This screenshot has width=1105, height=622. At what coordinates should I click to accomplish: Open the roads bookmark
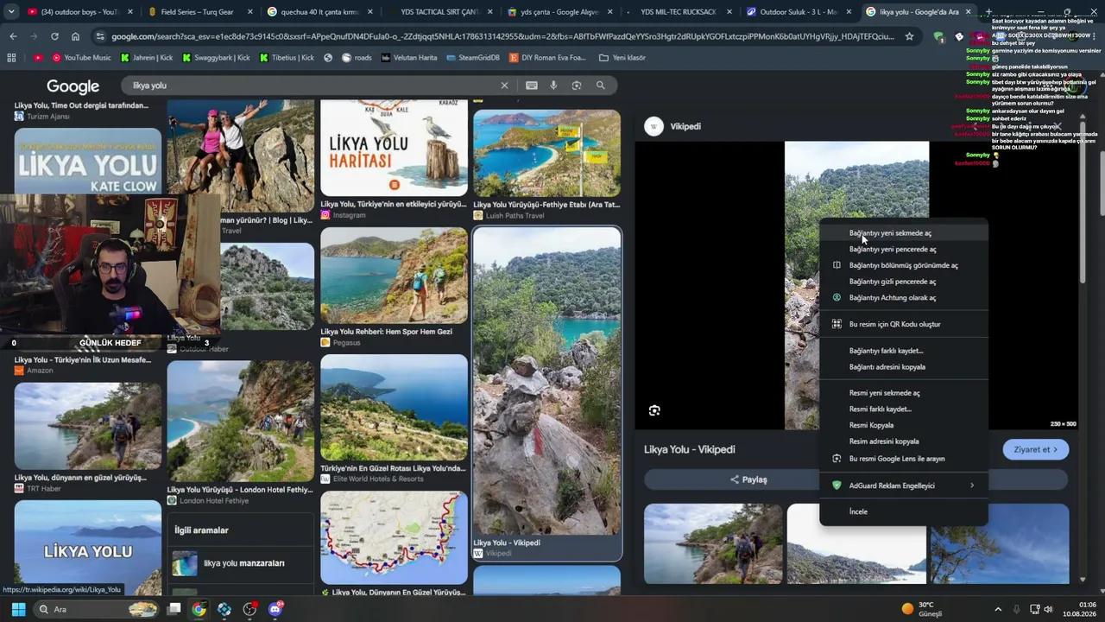point(357,58)
